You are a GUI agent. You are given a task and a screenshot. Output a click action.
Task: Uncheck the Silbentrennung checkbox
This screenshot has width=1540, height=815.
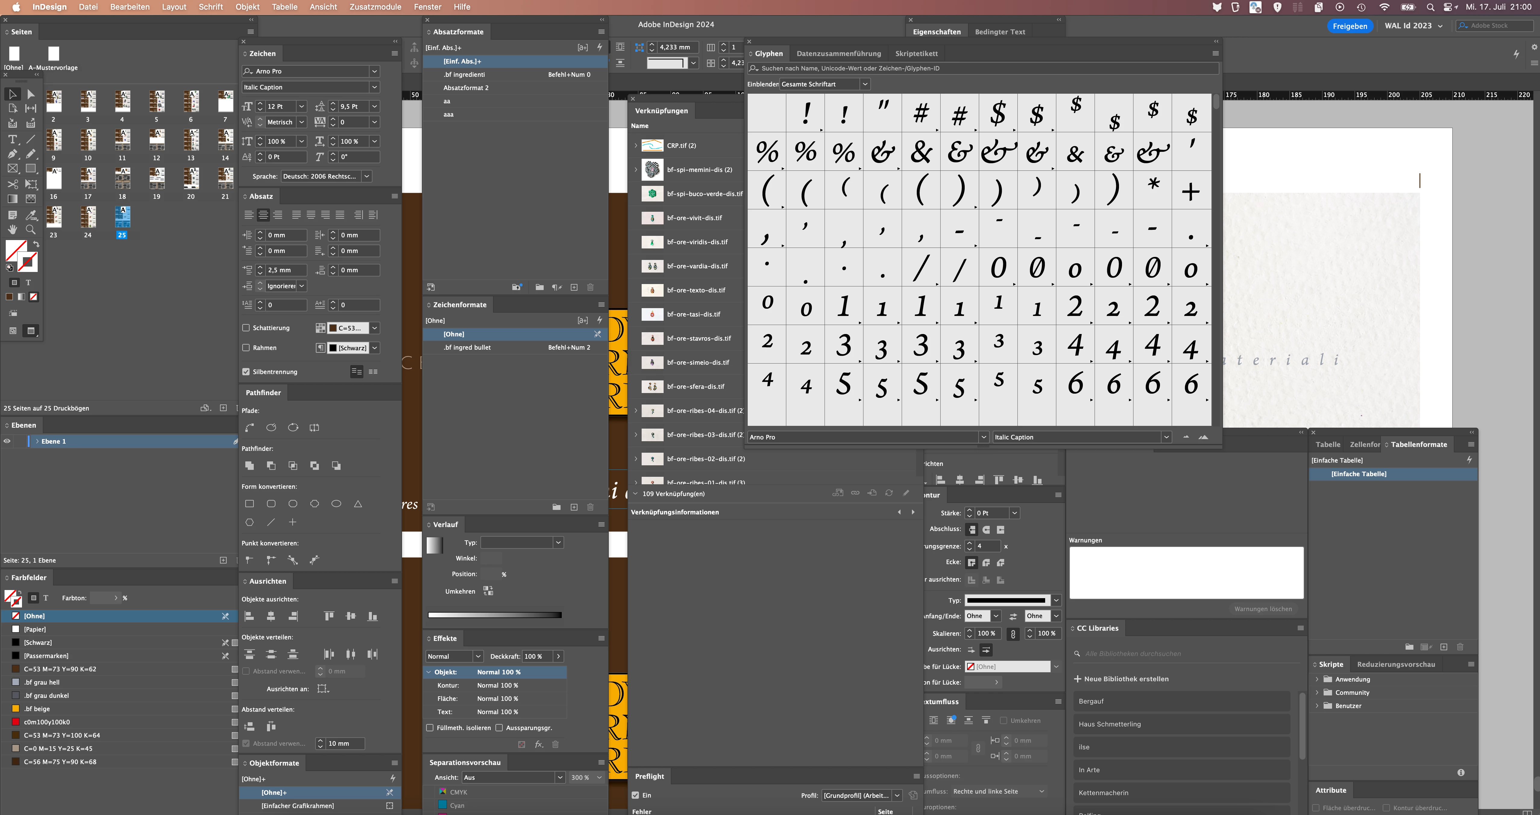coord(246,372)
